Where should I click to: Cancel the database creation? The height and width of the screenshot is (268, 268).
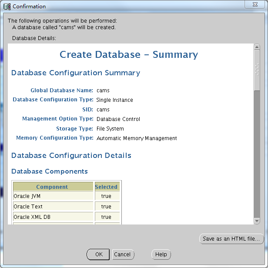[123, 255]
